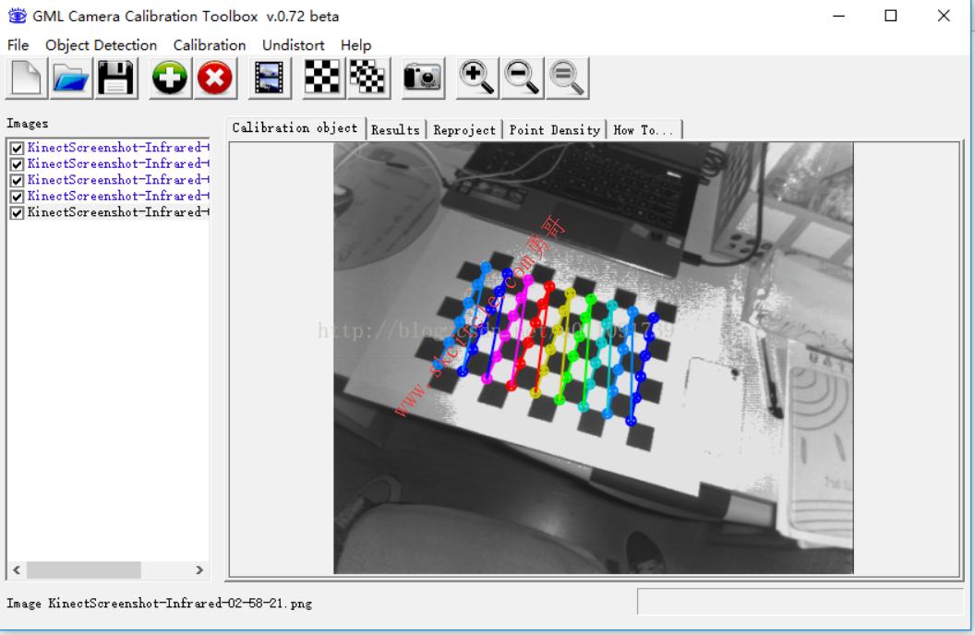Save project using the floppy disk icon
The width and height of the screenshot is (975, 635).
[115, 78]
